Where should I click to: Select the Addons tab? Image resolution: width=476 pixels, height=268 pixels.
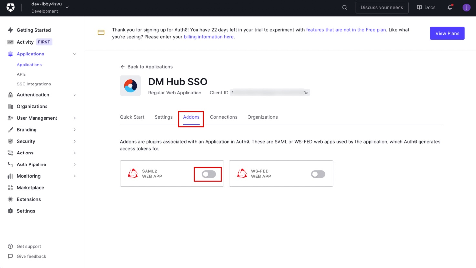[x=191, y=117]
